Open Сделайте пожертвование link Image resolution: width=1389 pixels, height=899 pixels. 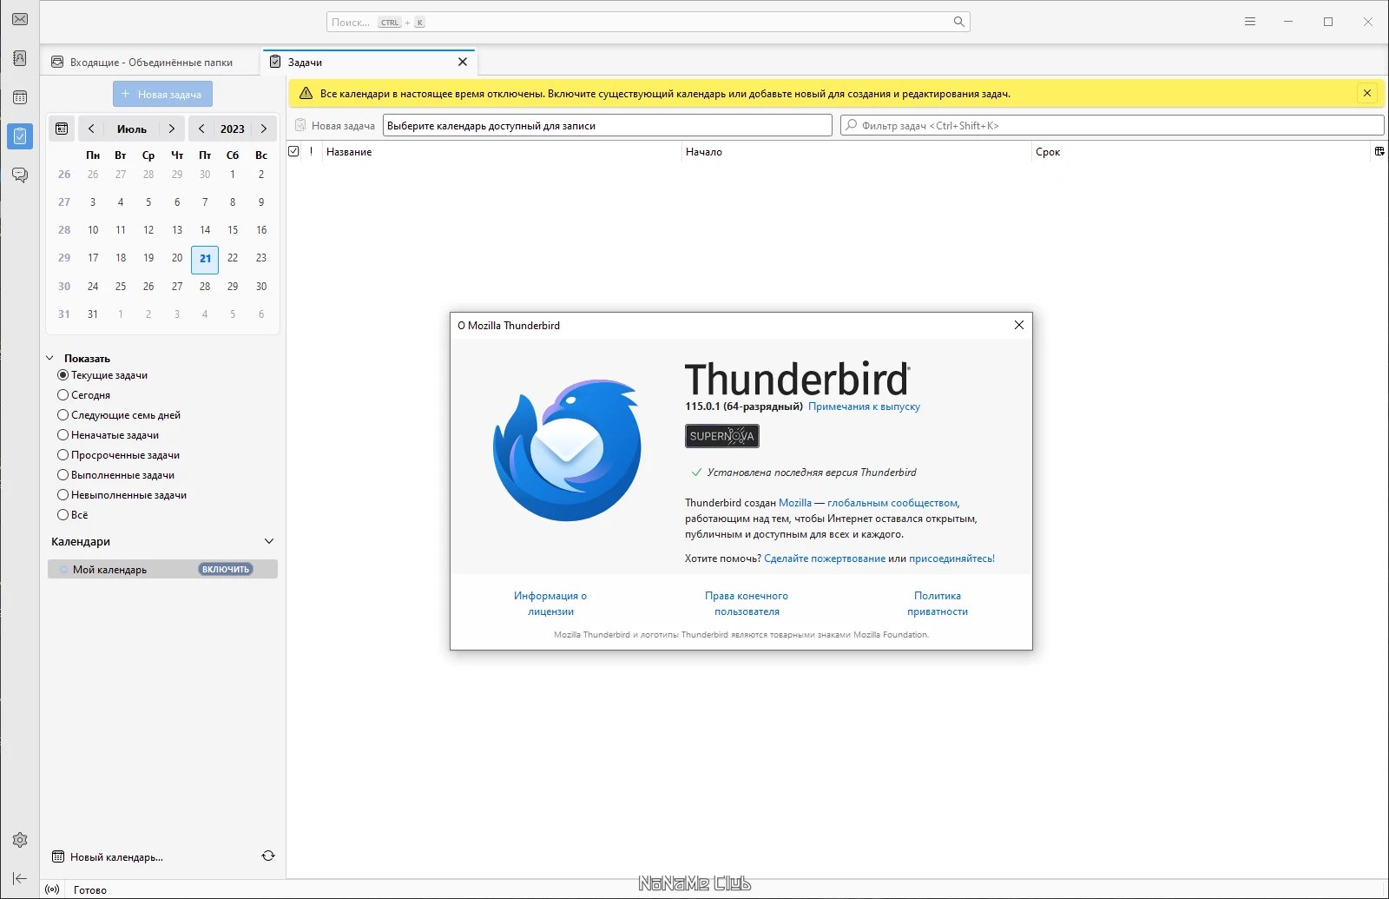tap(825, 559)
